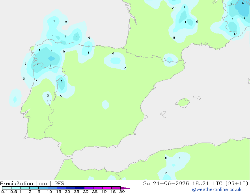Click the 20–25 mm legend color swatch
Screen dimensions: 250x193
(71, 188)
